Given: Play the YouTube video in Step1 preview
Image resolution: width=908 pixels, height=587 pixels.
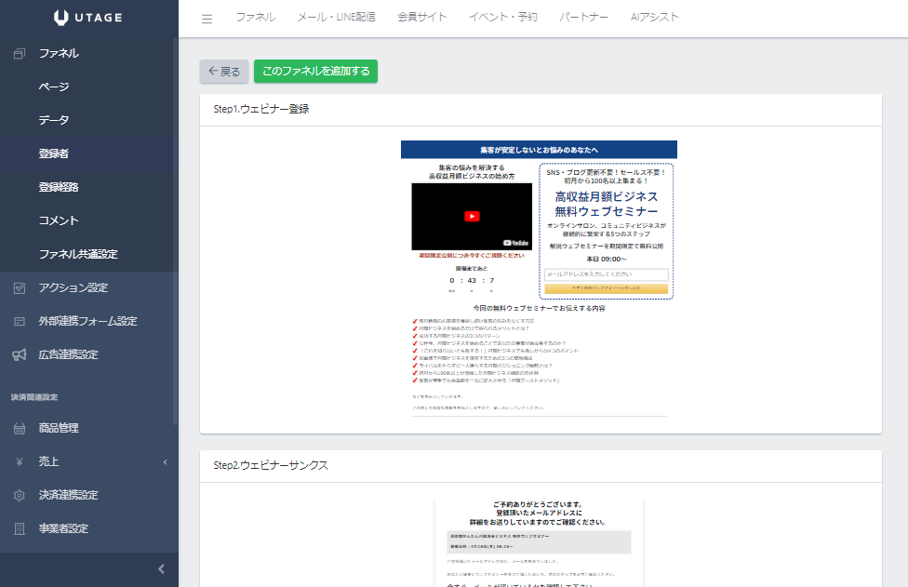Looking at the screenshot, I should point(472,216).
